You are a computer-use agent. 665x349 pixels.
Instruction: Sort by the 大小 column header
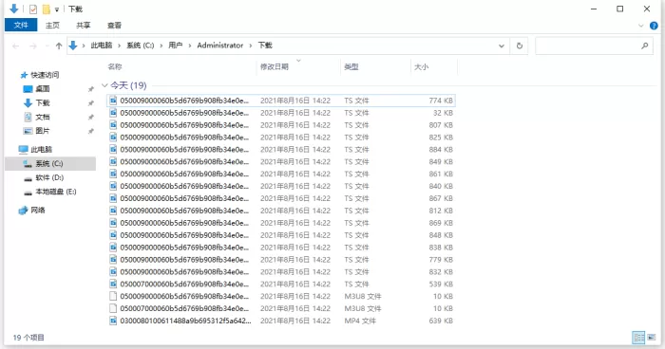click(x=421, y=66)
